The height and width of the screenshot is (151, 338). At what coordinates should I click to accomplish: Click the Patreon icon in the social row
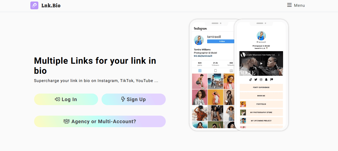coord(272,80)
